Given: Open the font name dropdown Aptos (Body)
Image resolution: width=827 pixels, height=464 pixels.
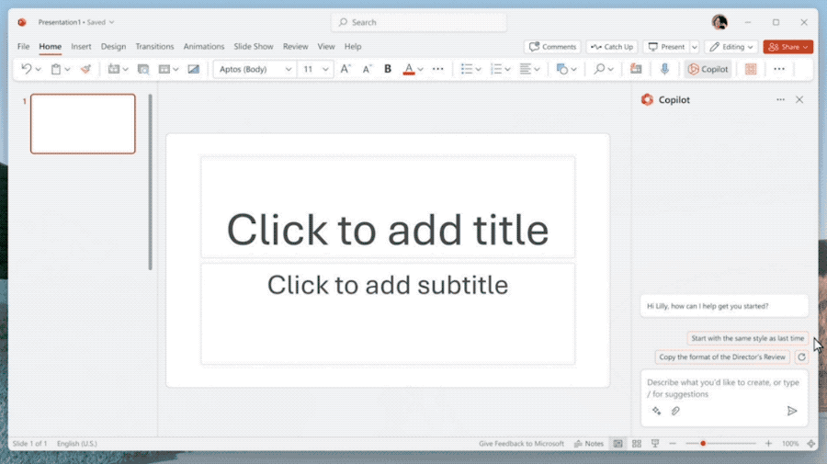Looking at the screenshot, I should pyautogui.click(x=255, y=69).
